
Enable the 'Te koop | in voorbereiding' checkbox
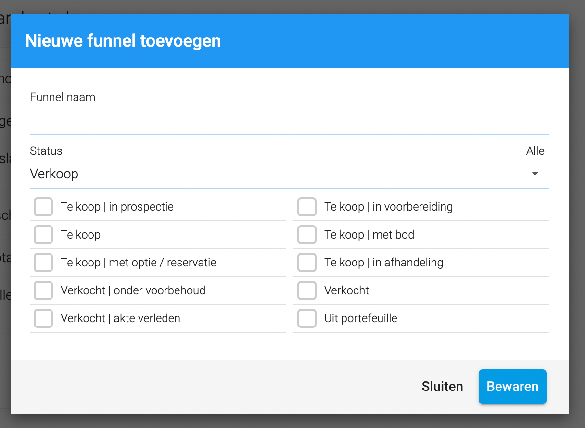(307, 207)
